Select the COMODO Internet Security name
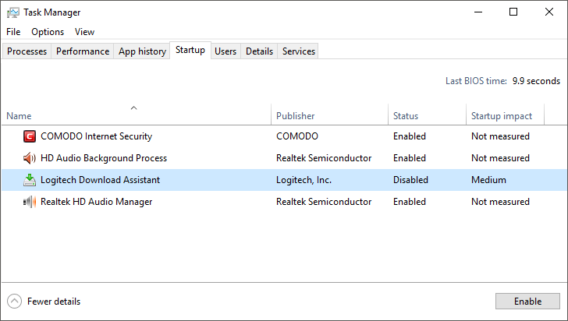568x321 pixels. click(x=97, y=136)
